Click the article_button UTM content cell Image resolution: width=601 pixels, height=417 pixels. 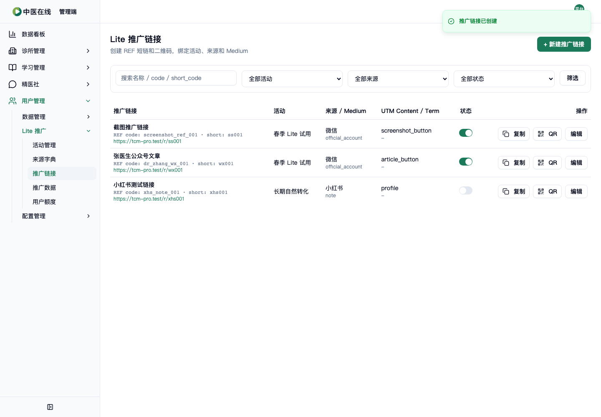[400, 159]
